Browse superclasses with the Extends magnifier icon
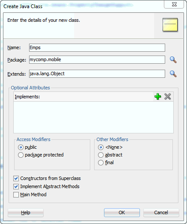The image size is (187, 224). [173, 74]
